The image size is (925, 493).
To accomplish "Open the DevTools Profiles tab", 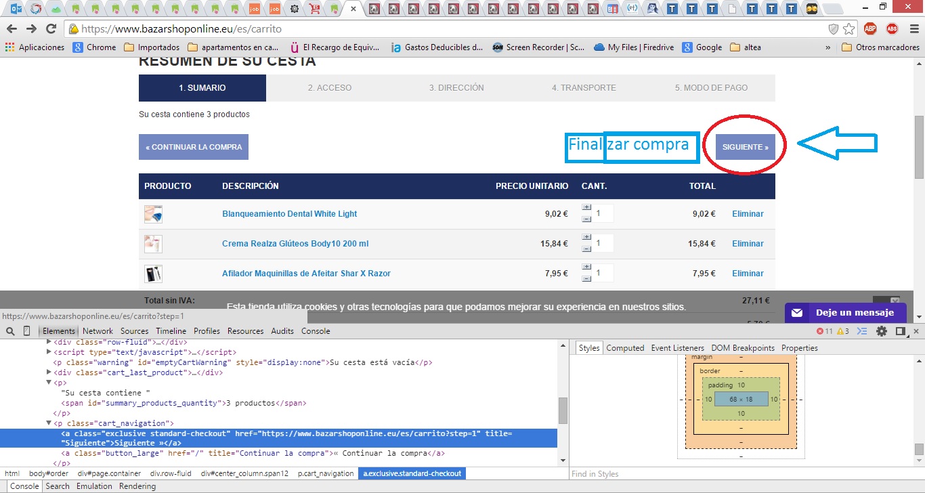I will (207, 331).
